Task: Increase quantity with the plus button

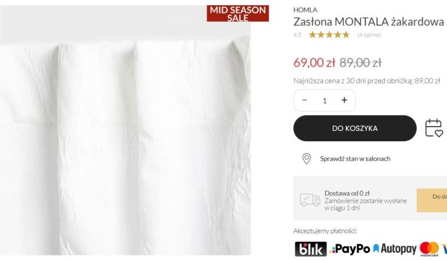Action: (x=345, y=100)
